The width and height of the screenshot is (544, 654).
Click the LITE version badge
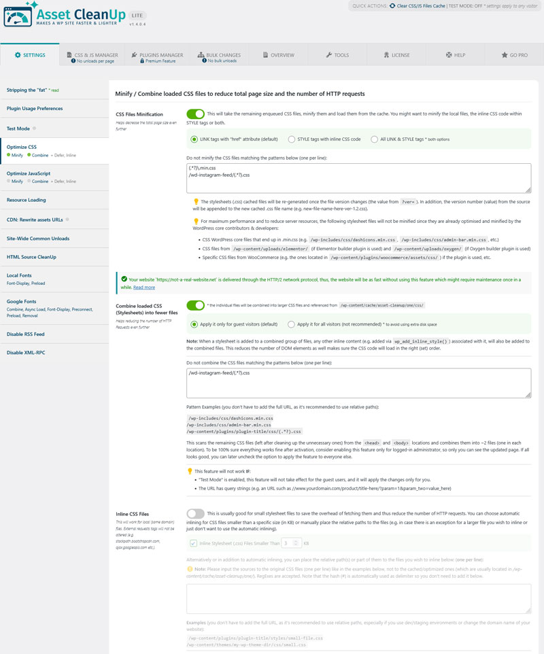tap(137, 16)
